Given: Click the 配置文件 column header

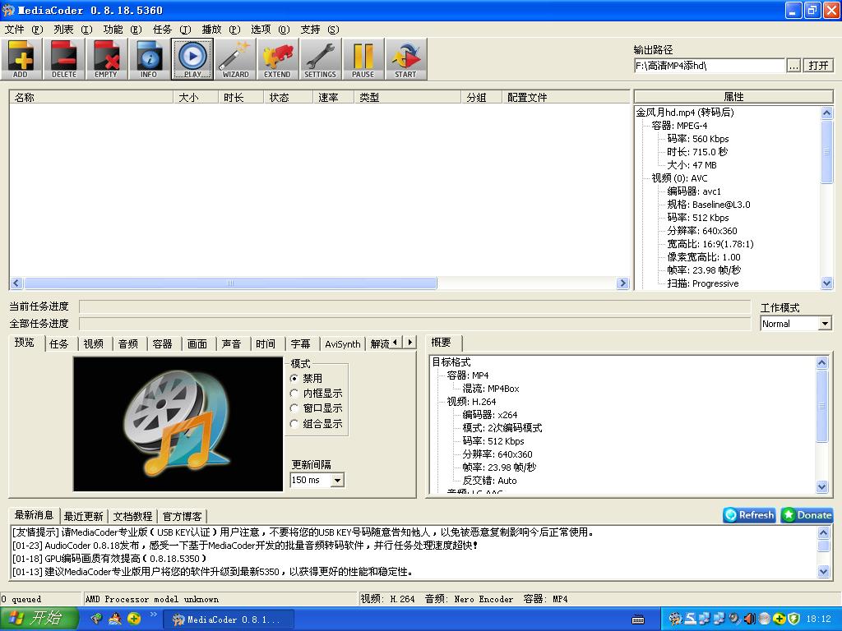Looking at the screenshot, I should (566, 97).
